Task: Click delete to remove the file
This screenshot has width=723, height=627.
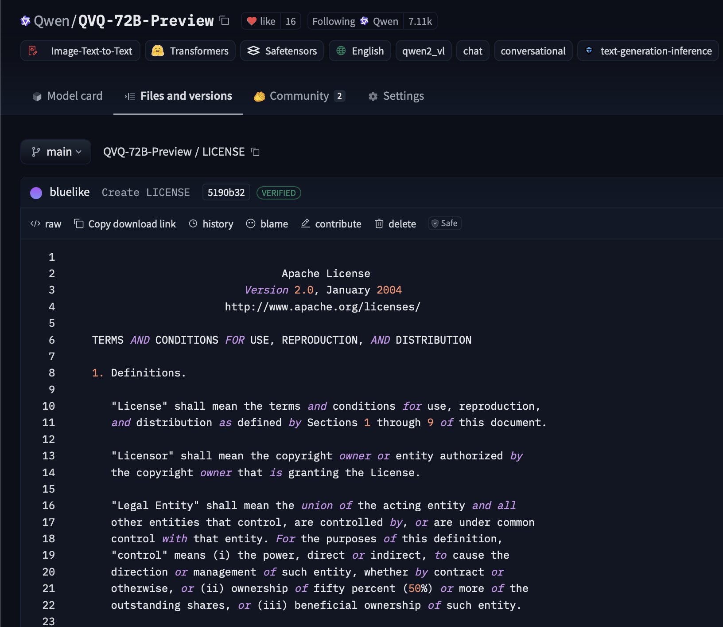Action: coord(396,224)
